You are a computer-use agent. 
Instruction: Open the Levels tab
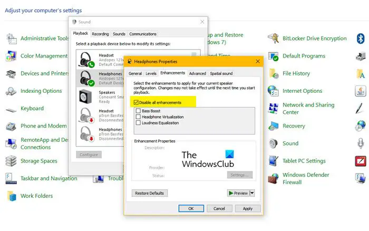[151, 73]
